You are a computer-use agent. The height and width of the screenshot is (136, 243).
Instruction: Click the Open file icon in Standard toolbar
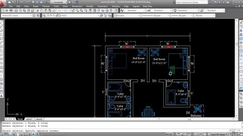[7, 11]
